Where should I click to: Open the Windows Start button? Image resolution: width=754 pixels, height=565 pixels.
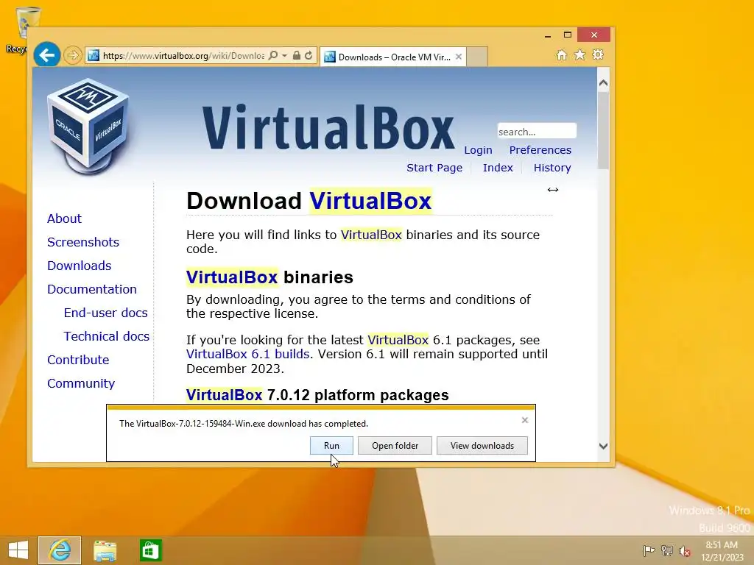(18, 550)
